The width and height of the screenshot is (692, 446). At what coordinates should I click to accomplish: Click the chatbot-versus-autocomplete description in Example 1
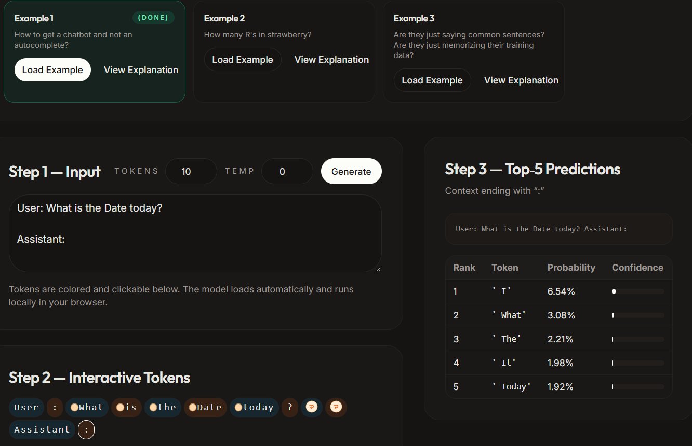point(73,40)
